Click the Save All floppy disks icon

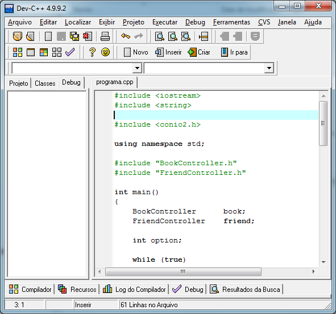click(x=74, y=36)
